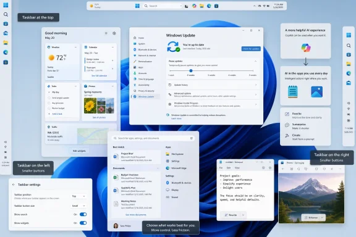This screenshot has height=237, width=356.
Task: Click the search icon on the left taskbar
Action: [x=6, y=15]
